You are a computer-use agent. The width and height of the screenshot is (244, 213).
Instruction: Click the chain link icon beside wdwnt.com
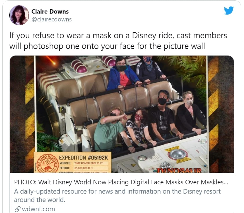pyautogui.click(x=17, y=209)
